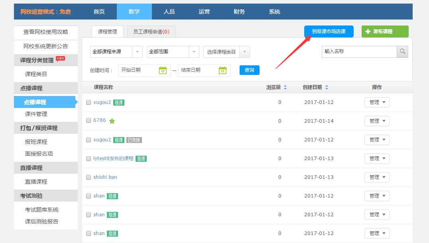
Task: Select the shishi ban course checkbox
Action: click(x=89, y=177)
